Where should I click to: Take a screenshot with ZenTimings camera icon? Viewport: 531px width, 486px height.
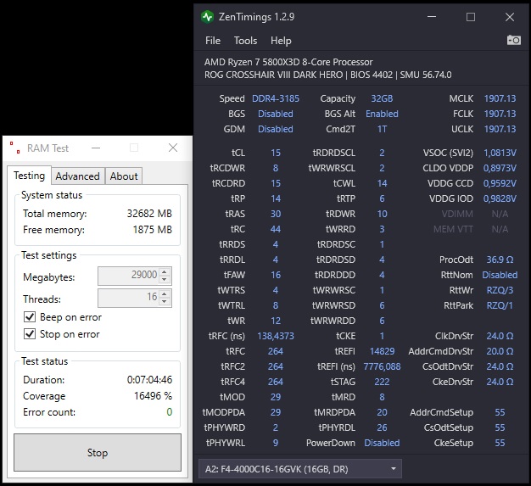tap(514, 41)
